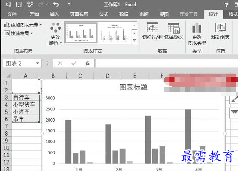Viewport: 238px width, 171px height.
Task: Click the 3000 vertical axis label
Action: pyautogui.click(x=50, y=98)
